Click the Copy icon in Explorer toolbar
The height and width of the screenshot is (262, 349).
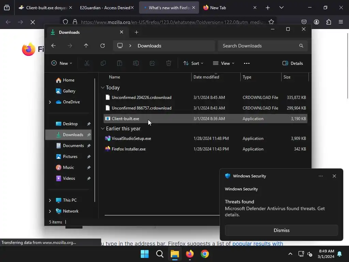103,63
